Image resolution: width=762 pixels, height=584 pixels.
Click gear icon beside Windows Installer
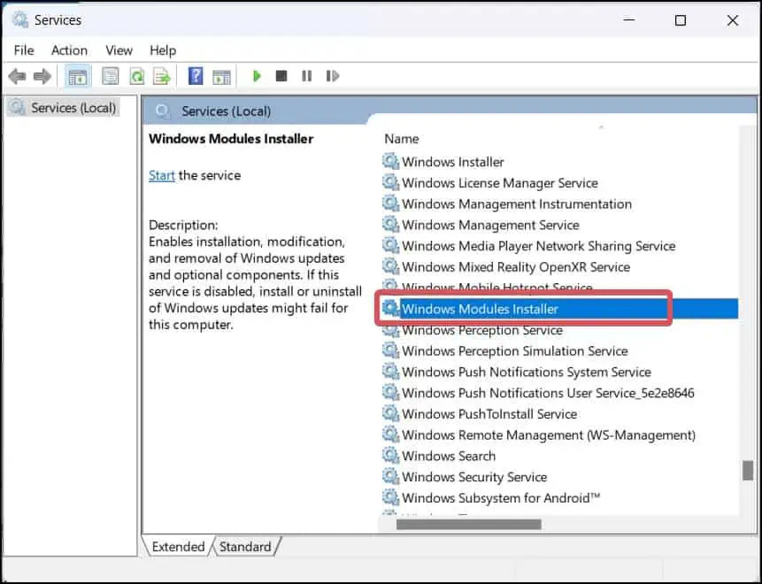pyautogui.click(x=390, y=161)
